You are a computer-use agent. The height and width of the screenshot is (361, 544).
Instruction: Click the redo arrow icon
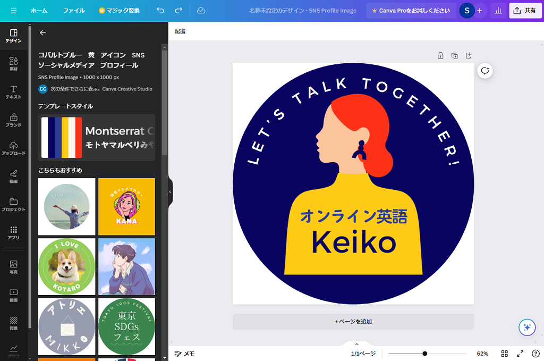(x=178, y=11)
